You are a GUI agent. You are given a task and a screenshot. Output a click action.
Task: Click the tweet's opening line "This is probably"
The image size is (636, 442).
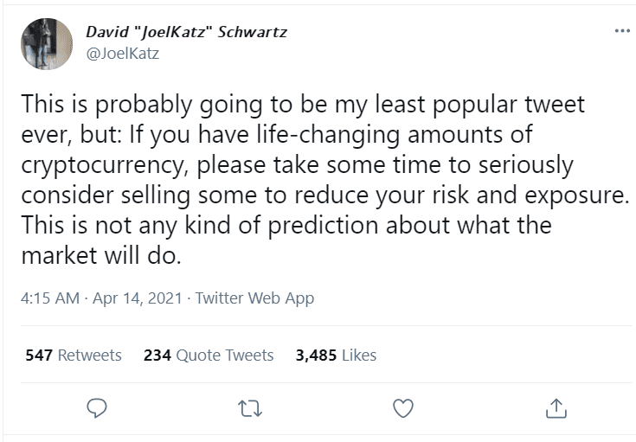[x=96, y=106]
